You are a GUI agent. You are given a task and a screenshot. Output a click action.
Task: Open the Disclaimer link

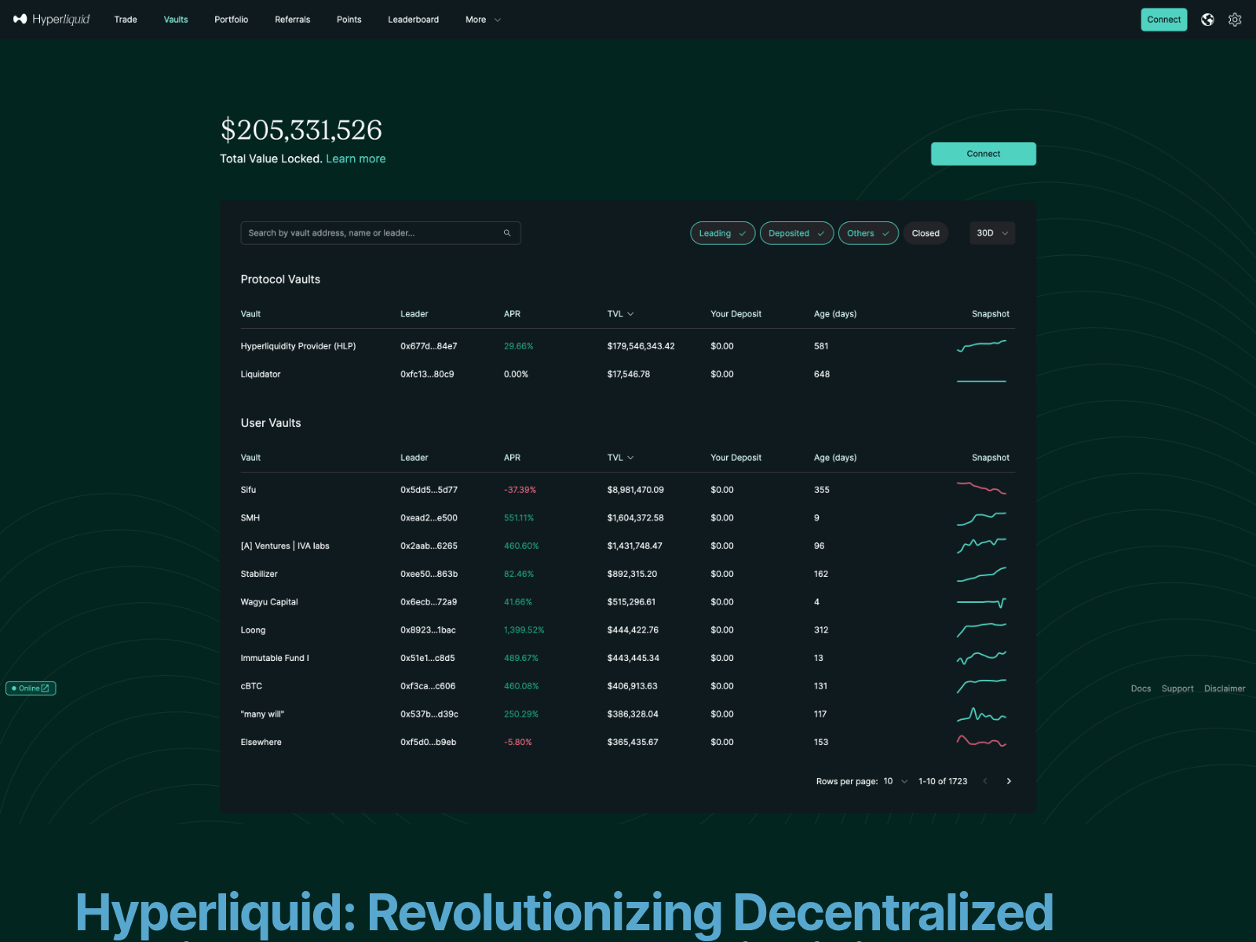pos(1225,688)
